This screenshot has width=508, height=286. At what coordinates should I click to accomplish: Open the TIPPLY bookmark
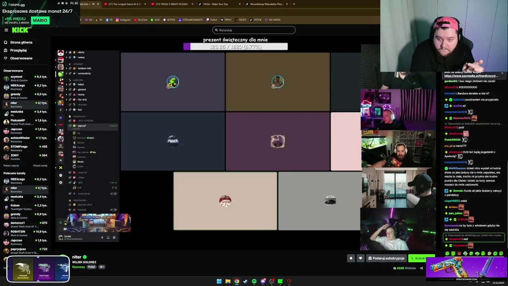pyautogui.click(x=226, y=20)
